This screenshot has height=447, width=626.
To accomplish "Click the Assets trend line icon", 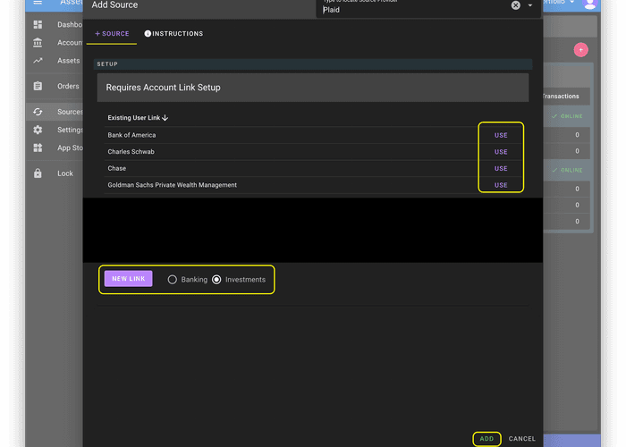I will [38, 61].
